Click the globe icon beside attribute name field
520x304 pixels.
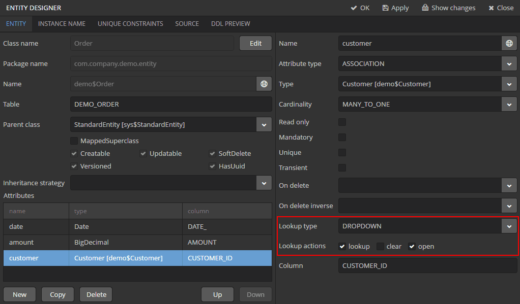coord(509,44)
